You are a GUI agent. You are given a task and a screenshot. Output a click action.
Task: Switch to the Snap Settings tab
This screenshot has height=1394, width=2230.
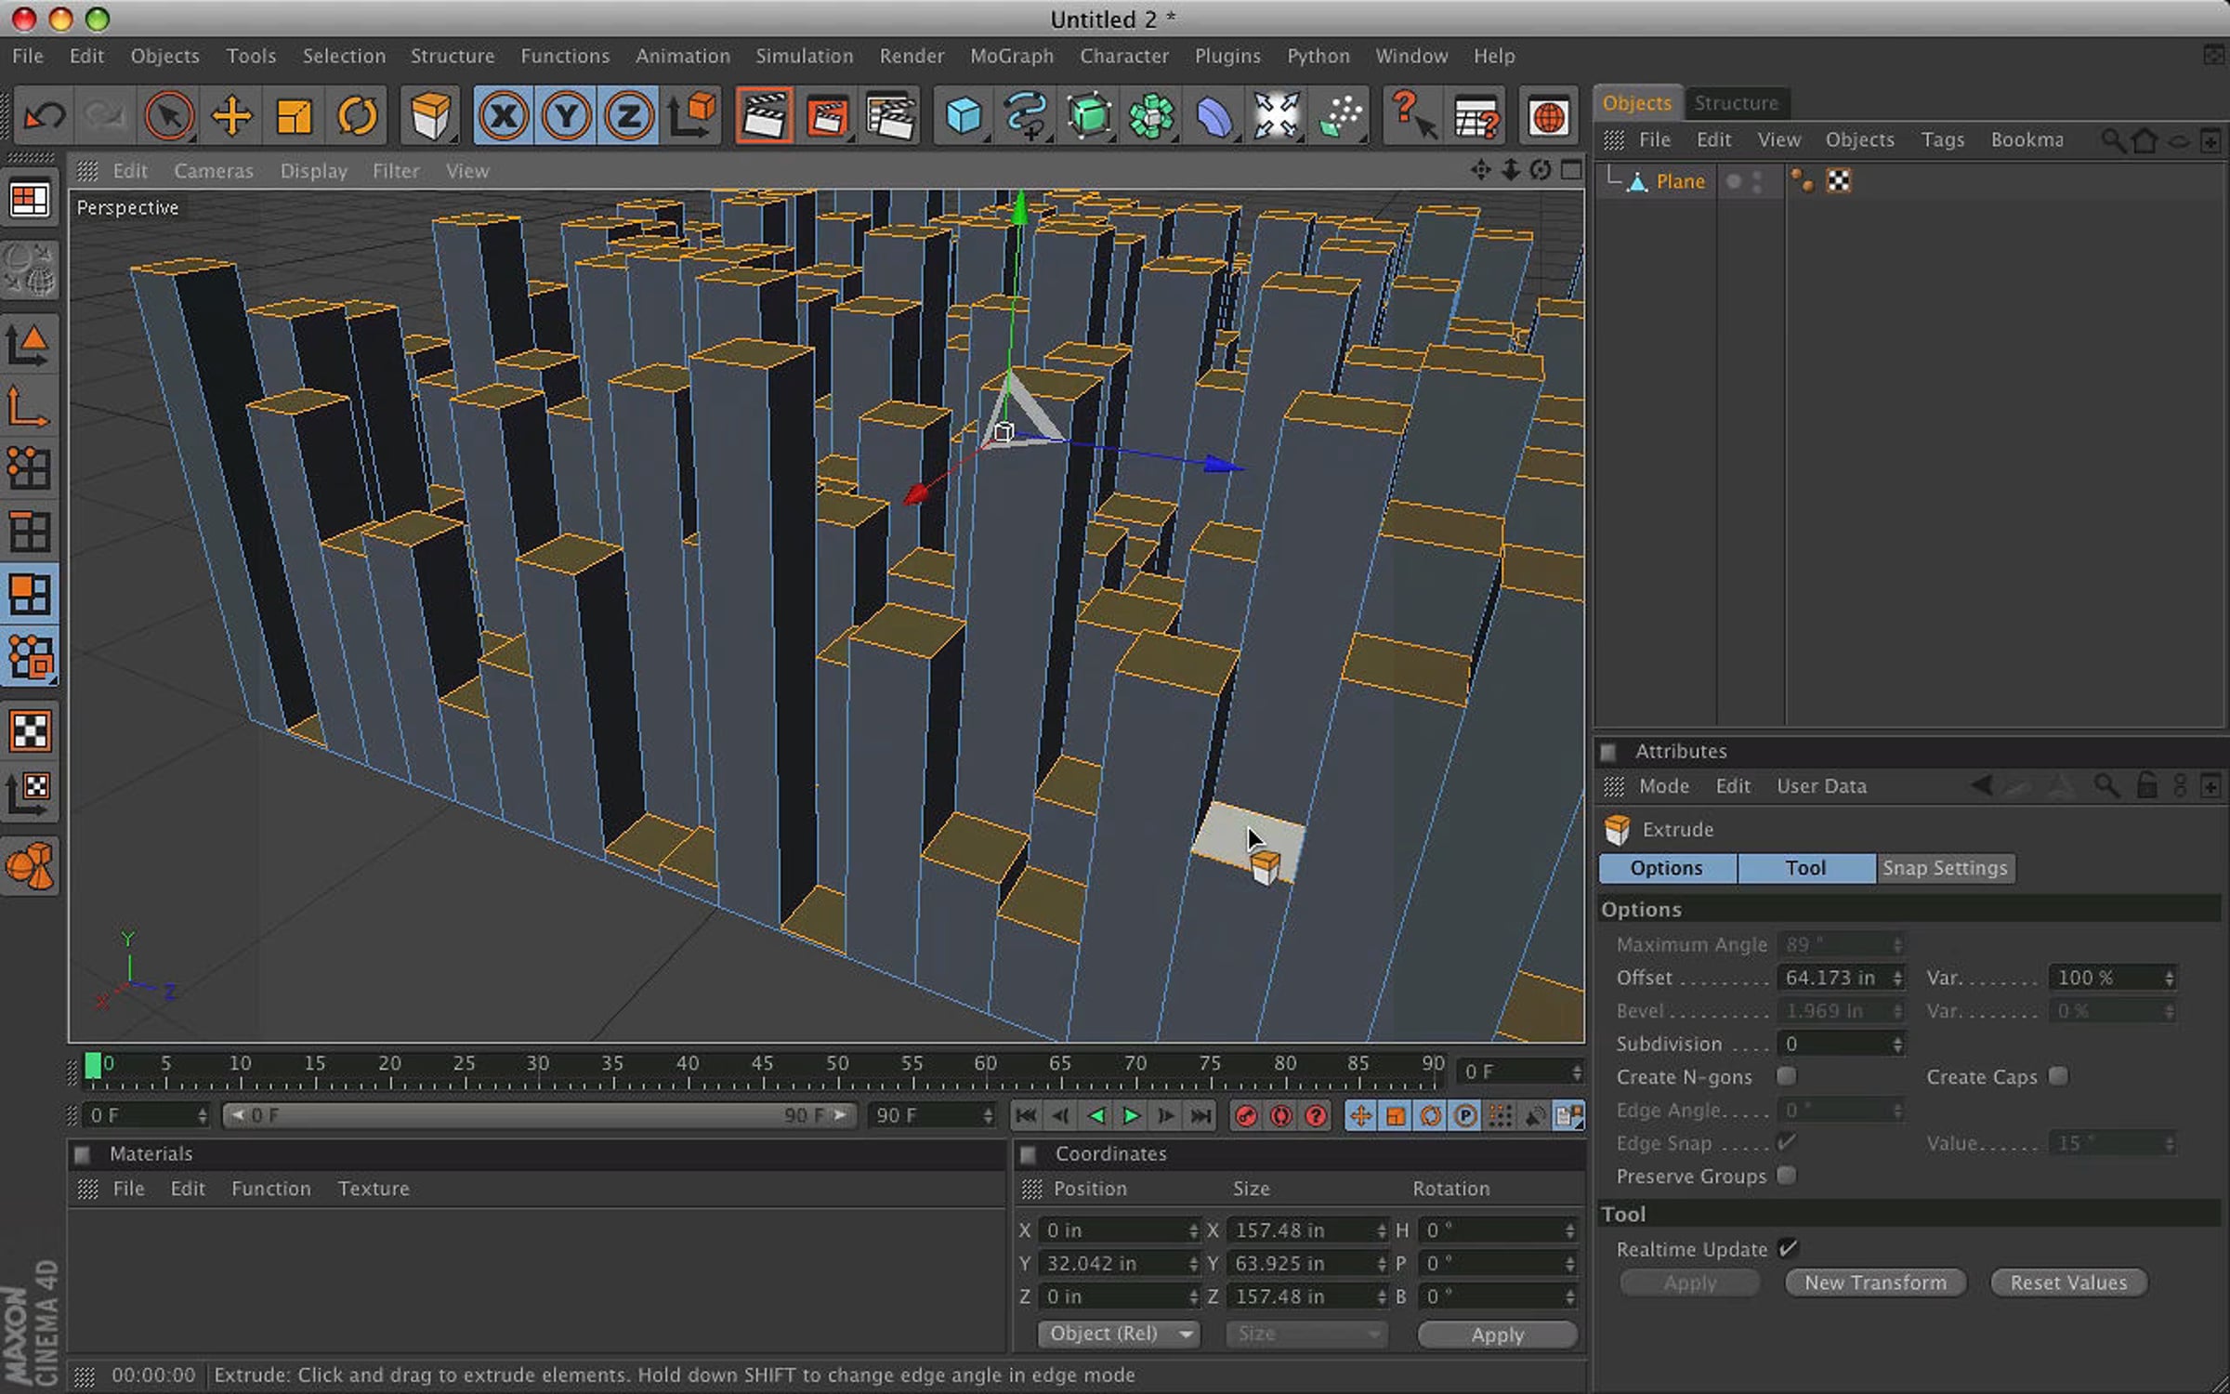(x=1945, y=868)
